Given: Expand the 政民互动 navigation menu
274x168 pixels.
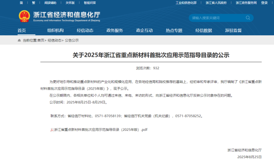Looking at the screenshot, I should [144, 31].
